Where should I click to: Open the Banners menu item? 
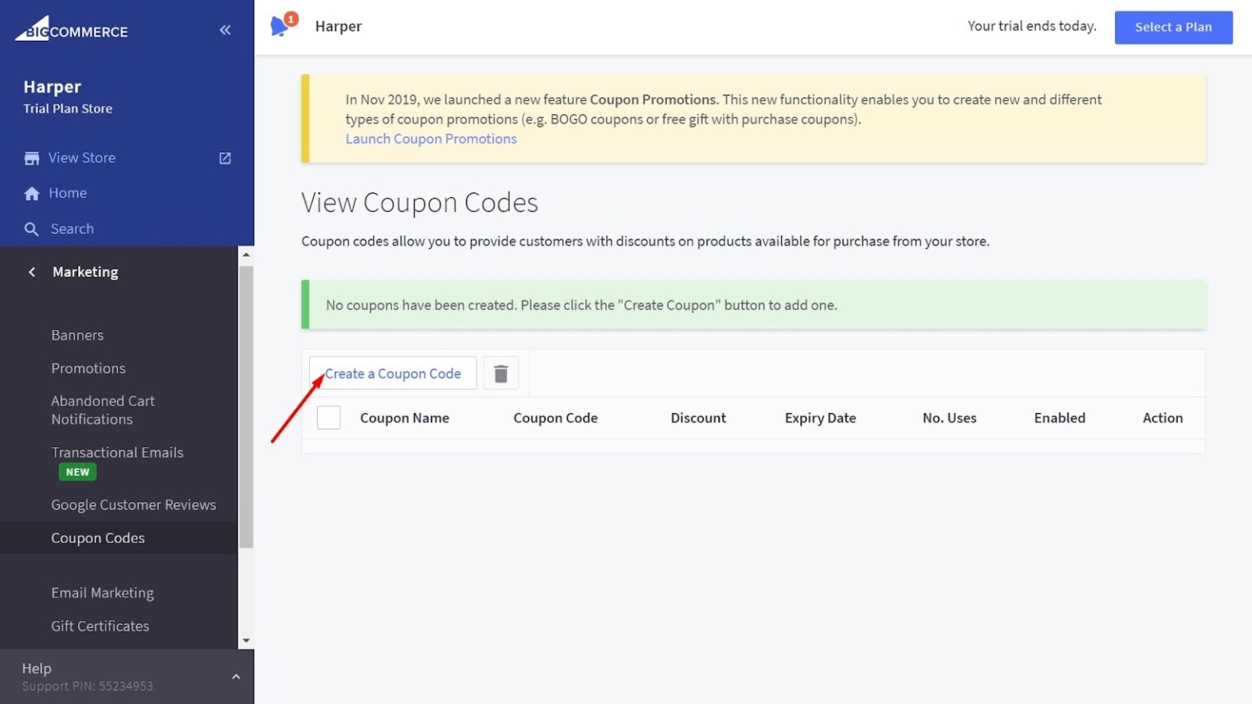(77, 334)
